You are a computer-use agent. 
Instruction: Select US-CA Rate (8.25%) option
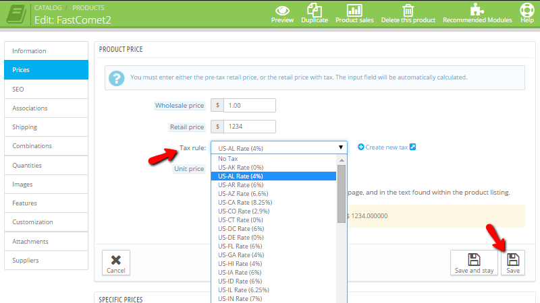point(244,201)
